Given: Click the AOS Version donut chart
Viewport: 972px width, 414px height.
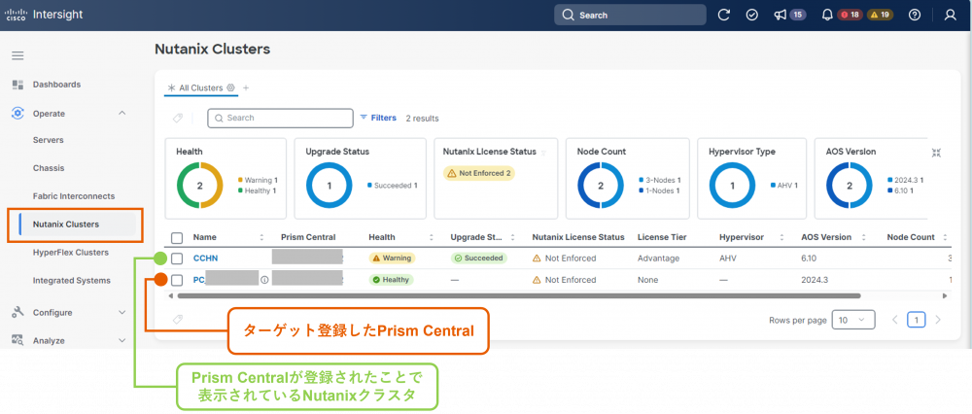Looking at the screenshot, I should click(x=850, y=186).
